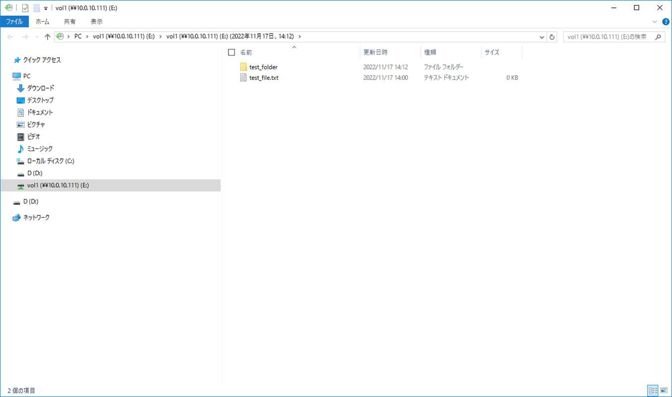672x397 pixels.
Task: Open the ファイル ribbon tab
Action: click(x=14, y=22)
